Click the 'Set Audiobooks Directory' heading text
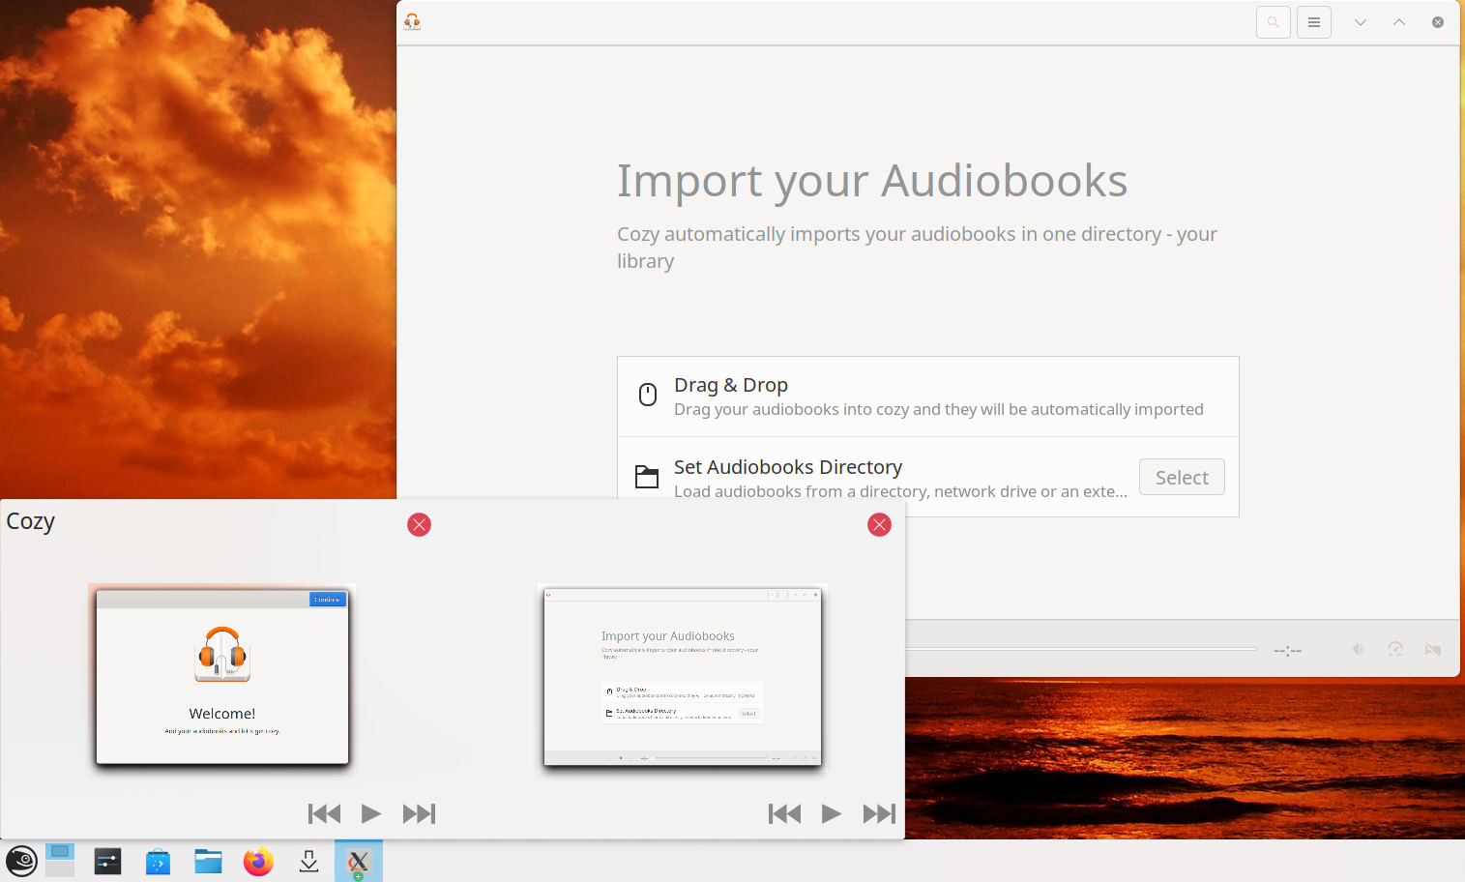Viewport: 1465px width, 882px height. point(788,467)
